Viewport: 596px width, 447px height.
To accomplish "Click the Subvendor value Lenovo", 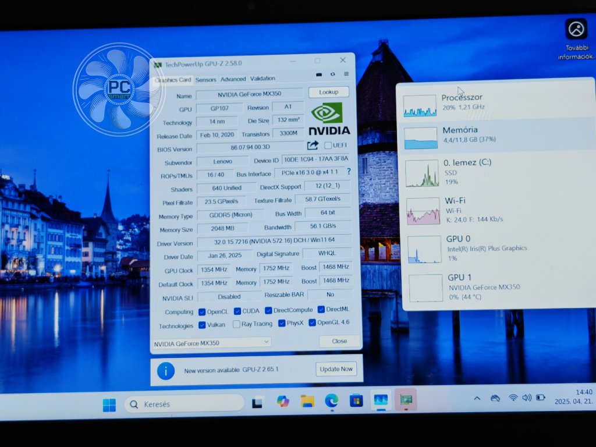I will (223, 162).
